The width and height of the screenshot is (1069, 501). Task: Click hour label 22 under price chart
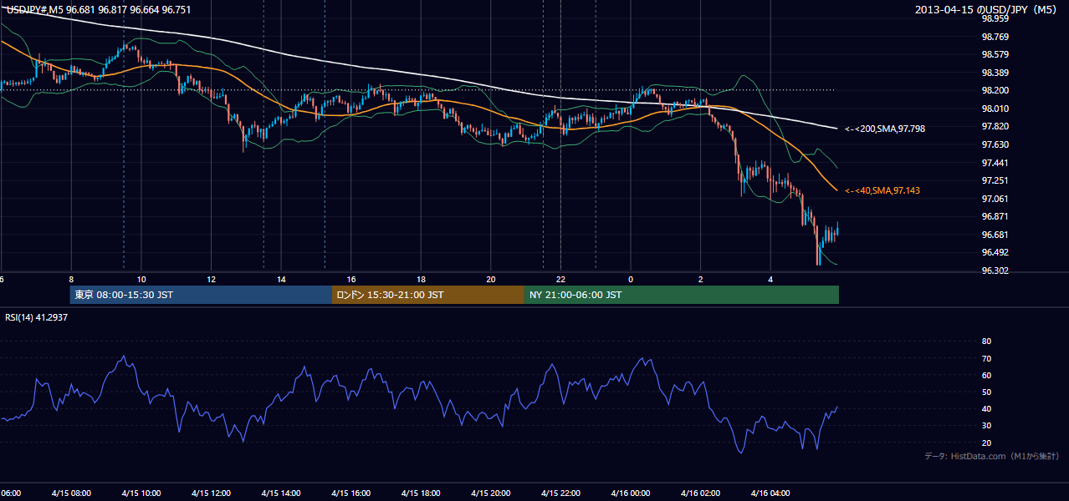(x=560, y=279)
